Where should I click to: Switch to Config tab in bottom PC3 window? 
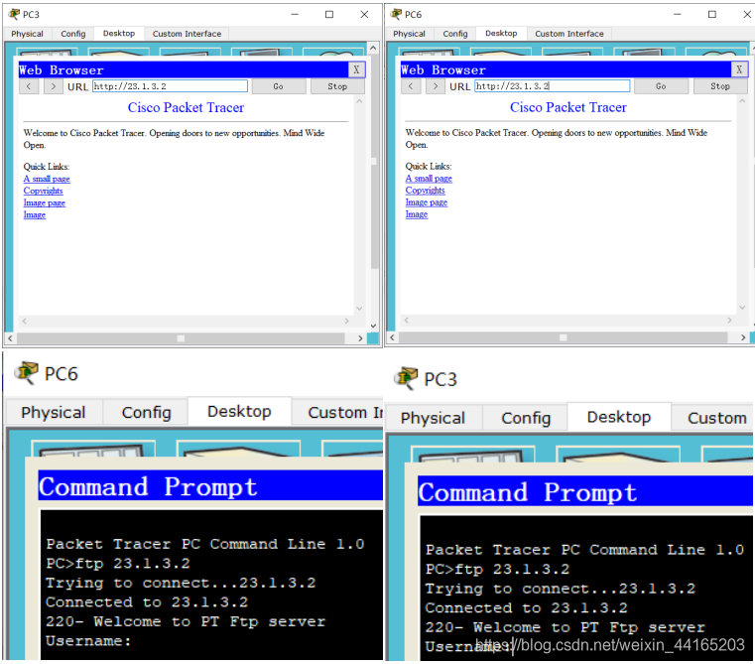[526, 418]
